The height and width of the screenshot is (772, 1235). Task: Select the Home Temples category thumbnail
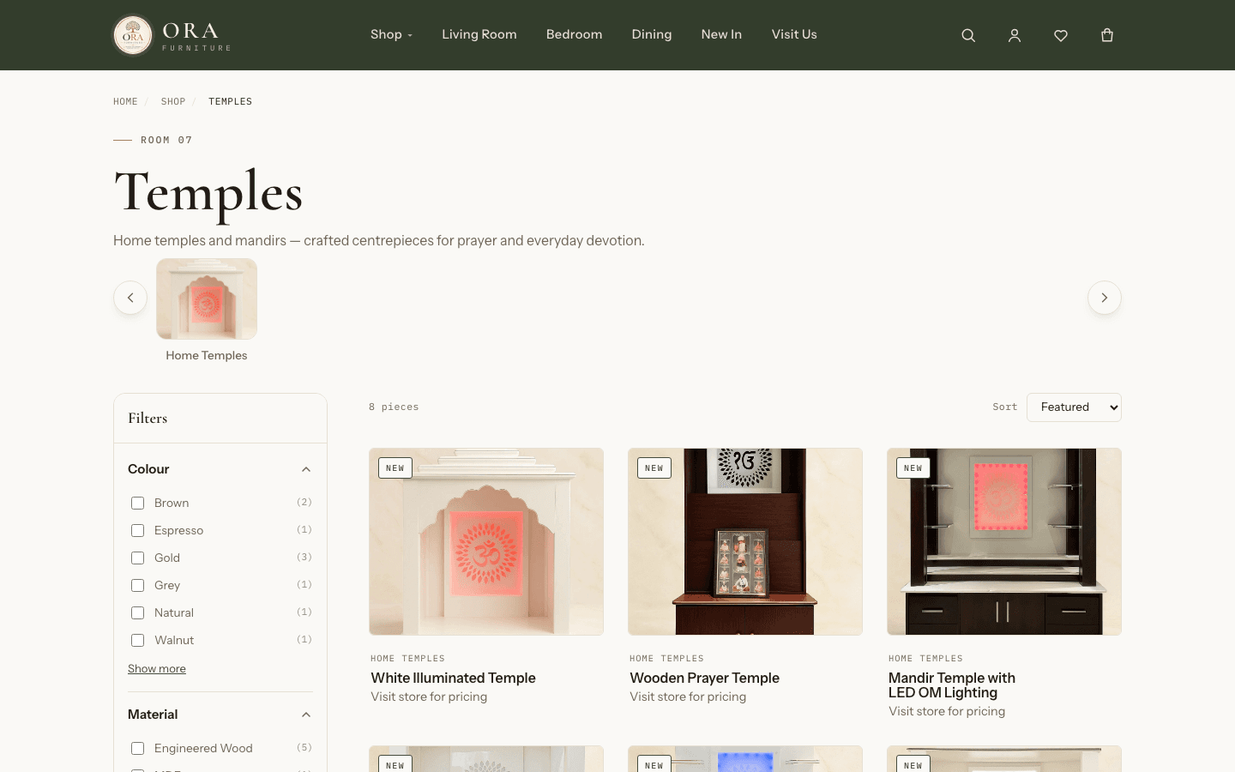[207, 299]
